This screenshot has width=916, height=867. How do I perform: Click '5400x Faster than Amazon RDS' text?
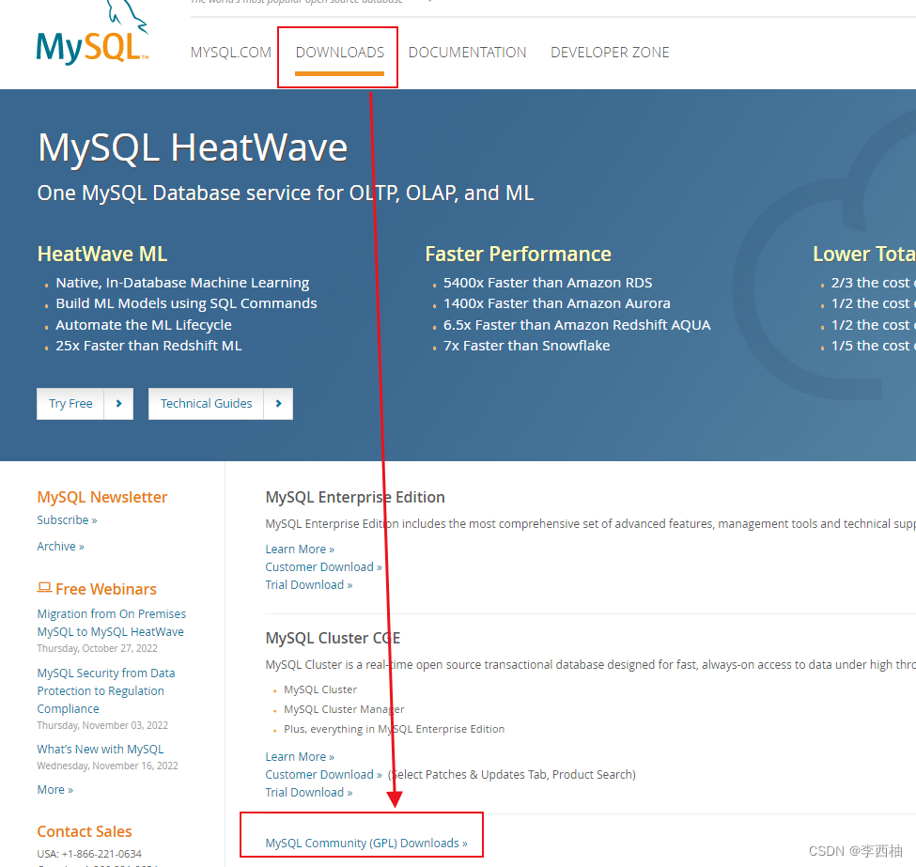548,283
